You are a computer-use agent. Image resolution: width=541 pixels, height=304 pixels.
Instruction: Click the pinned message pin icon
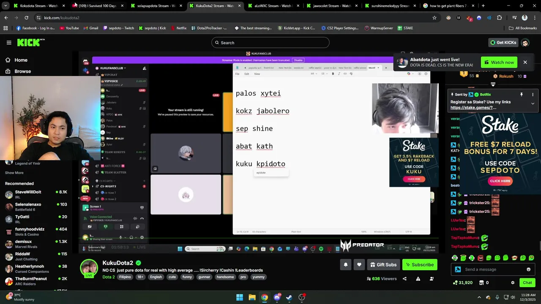(522, 95)
